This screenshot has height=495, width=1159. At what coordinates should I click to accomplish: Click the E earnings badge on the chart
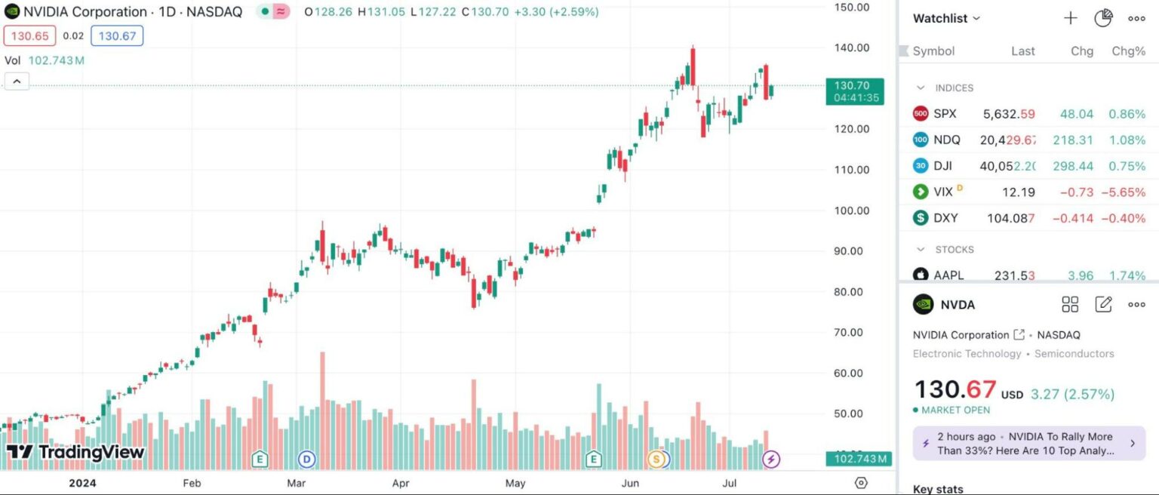pos(260,459)
